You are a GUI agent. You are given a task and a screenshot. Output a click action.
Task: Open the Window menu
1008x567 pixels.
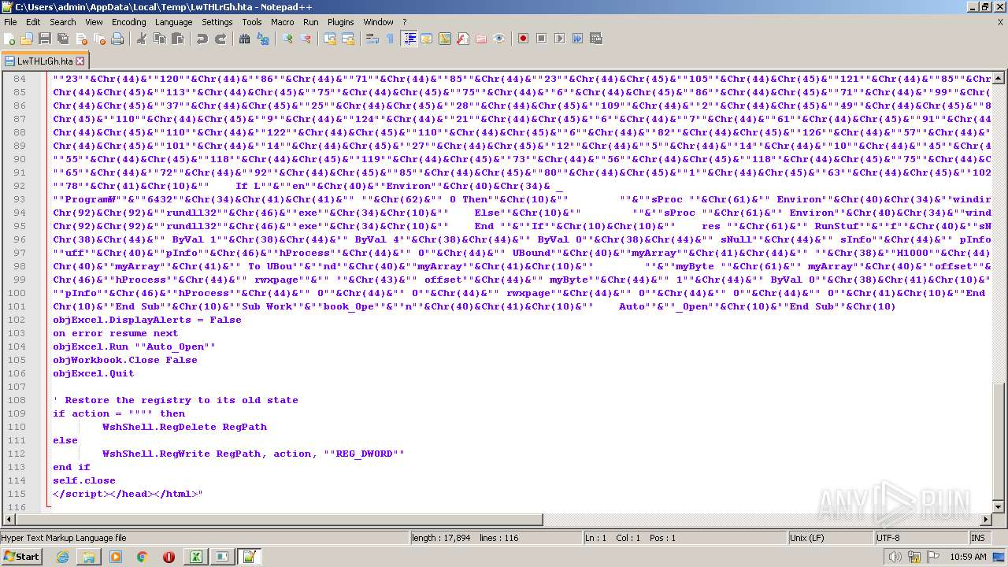pos(378,22)
